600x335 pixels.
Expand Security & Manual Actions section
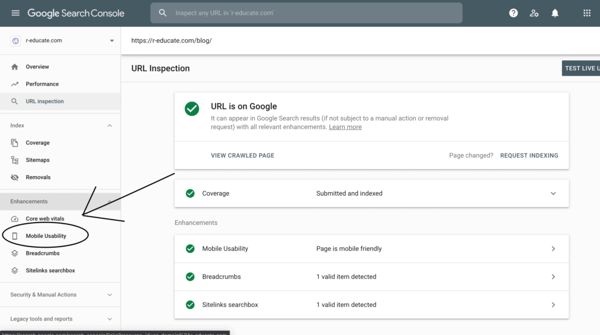[x=110, y=295]
